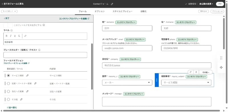Switch to フォーム tab
This screenshot has height=112, width=228.
click(x=83, y=11)
